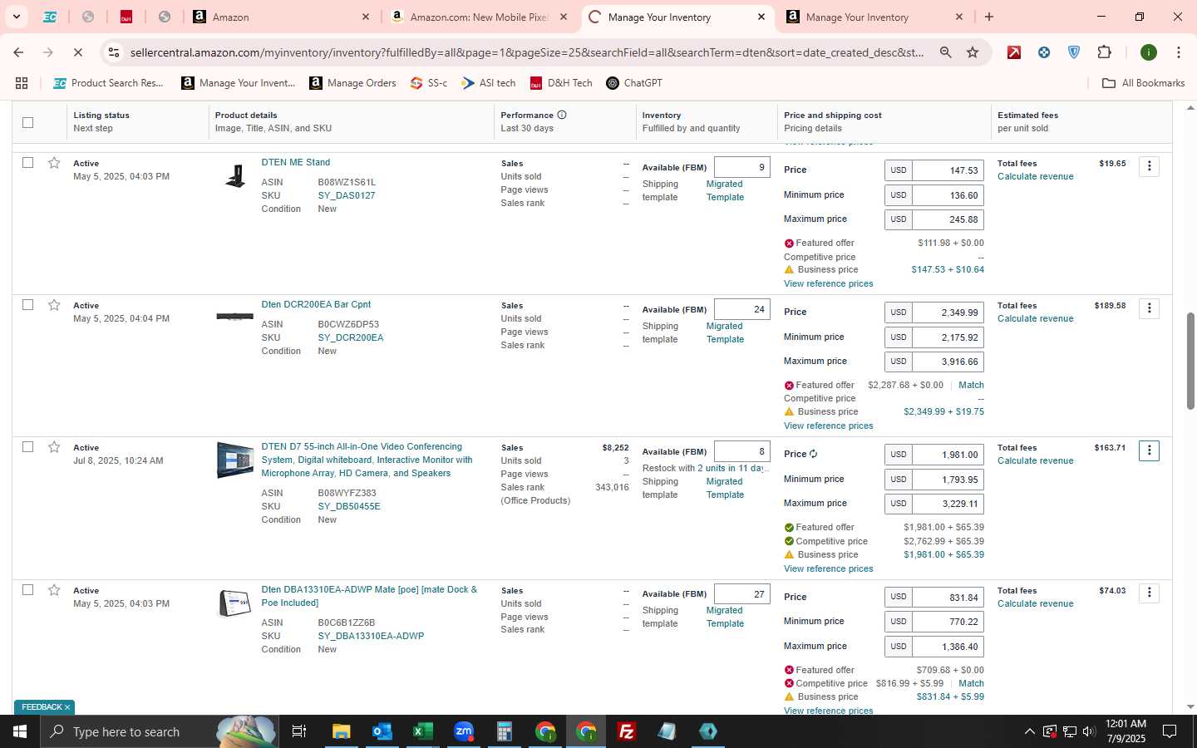Click in the Windows search box

pos(158,731)
